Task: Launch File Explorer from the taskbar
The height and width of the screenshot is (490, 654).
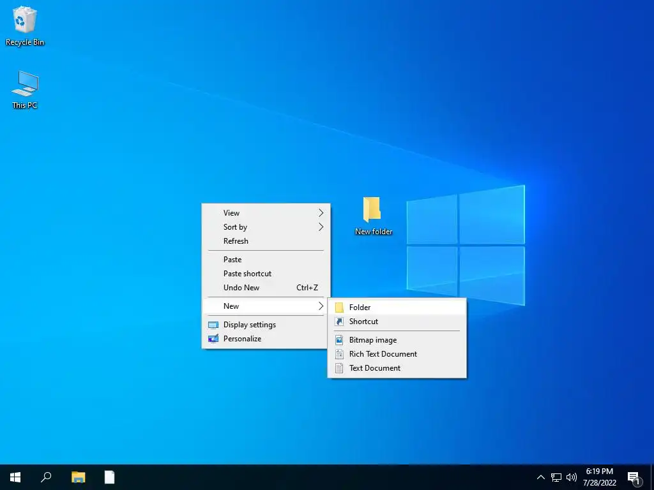Action: 78,477
